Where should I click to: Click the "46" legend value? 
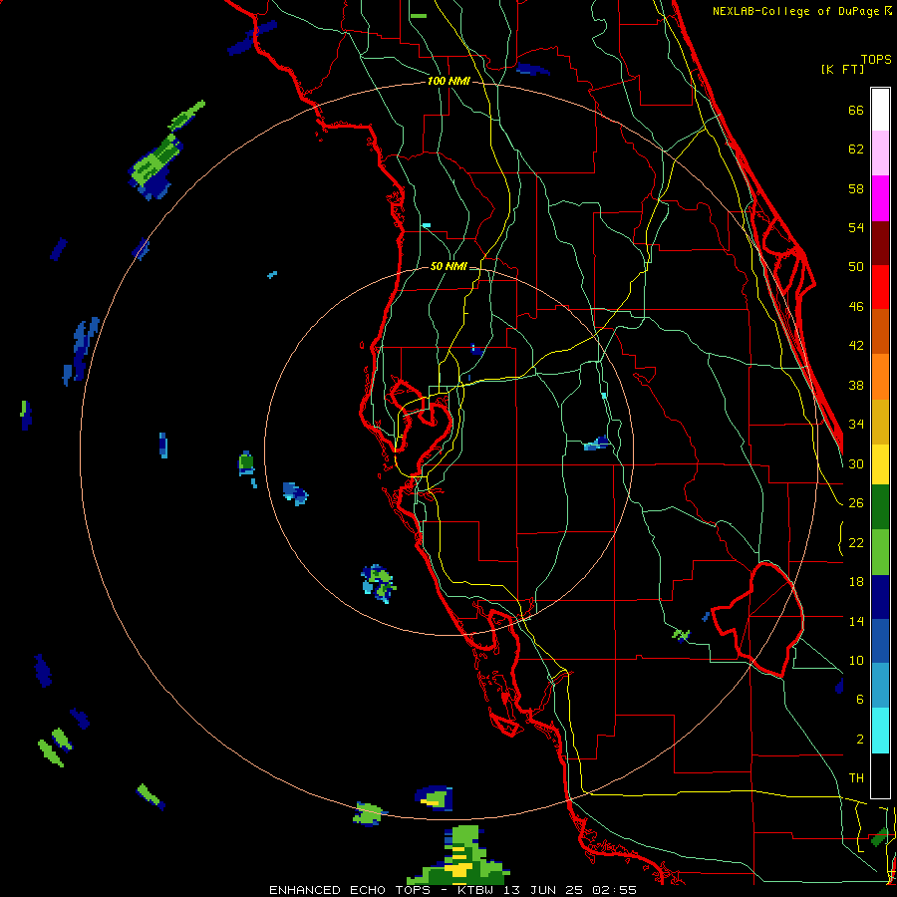[x=856, y=307]
